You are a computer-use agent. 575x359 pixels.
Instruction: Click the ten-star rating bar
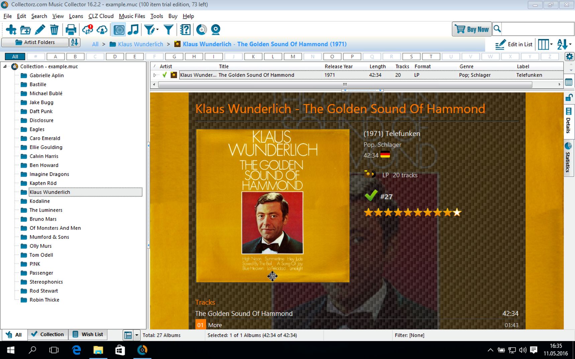(413, 212)
